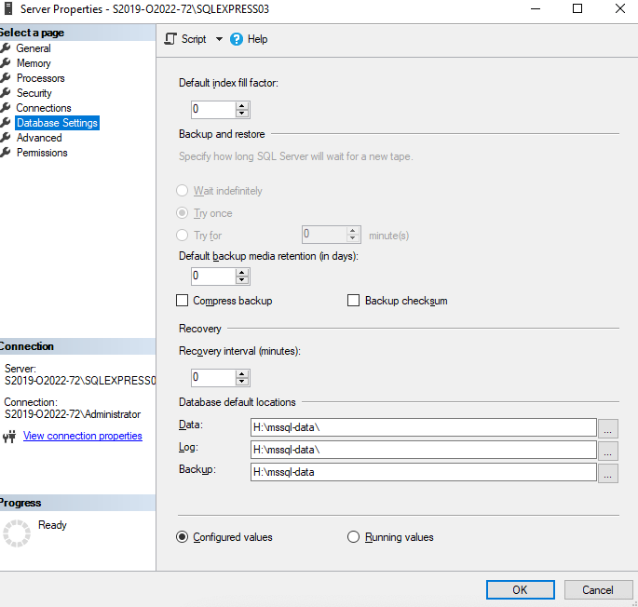The width and height of the screenshot is (638, 607).
Task: Select the Database Settings page
Action: click(x=57, y=123)
